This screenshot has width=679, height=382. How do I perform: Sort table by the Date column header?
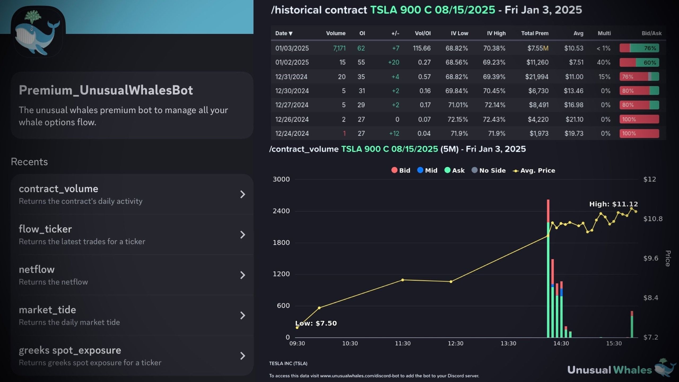pyautogui.click(x=284, y=33)
